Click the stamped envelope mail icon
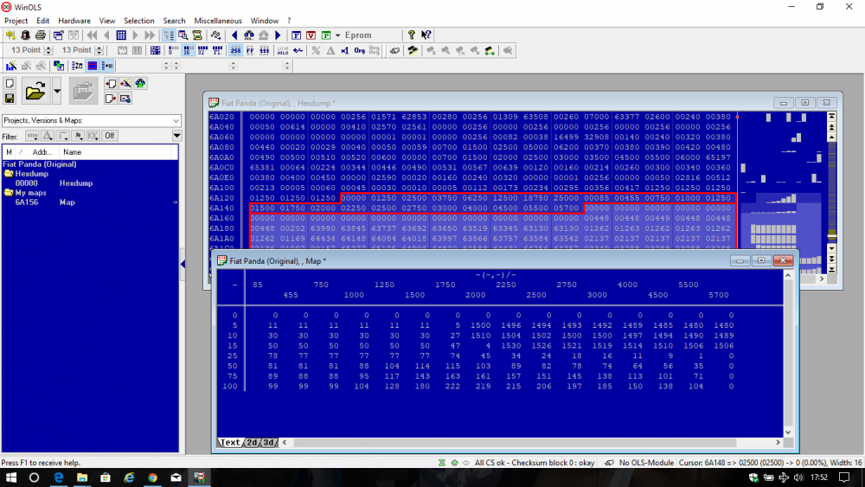This screenshot has width=865, height=487. click(x=125, y=99)
